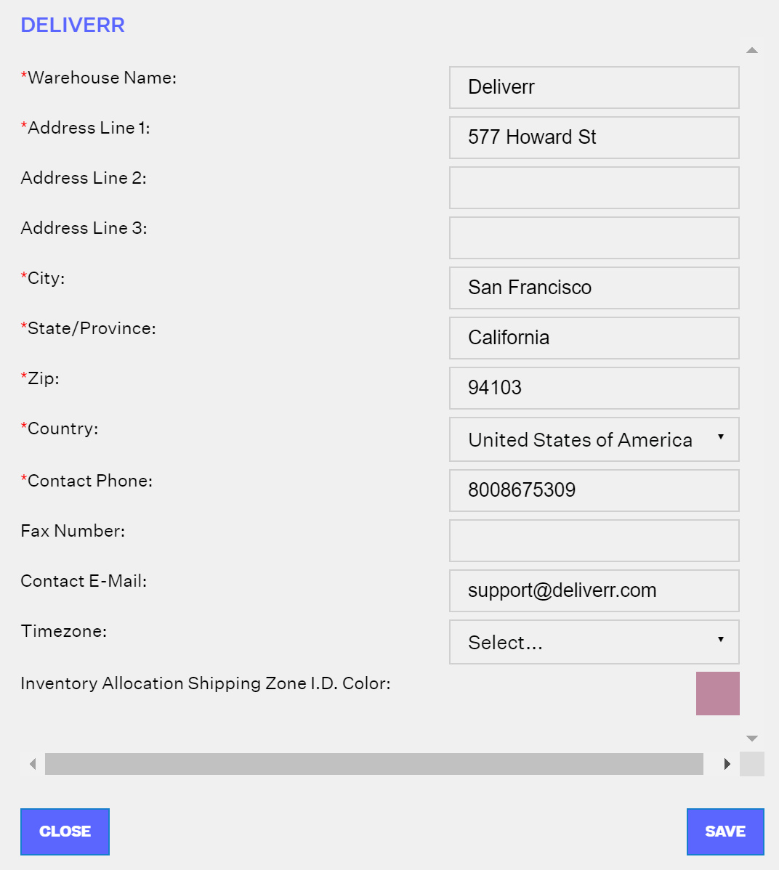
Task: Click the horizontal scrollbar track
Action: [x=374, y=764]
